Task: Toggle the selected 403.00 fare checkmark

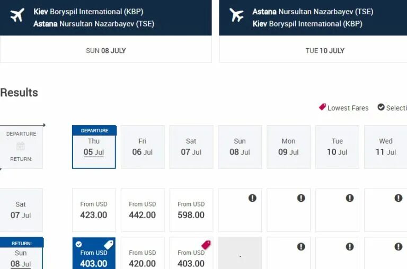Action: (x=79, y=244)
